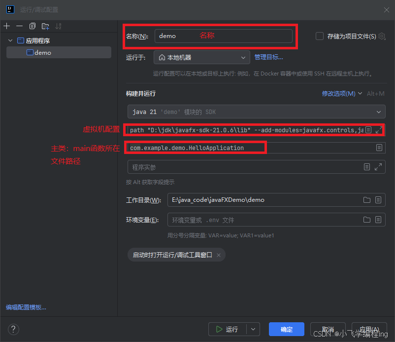Browse for main class icon
Viewport: 395px width, 342px height.
tap(379, 148)
